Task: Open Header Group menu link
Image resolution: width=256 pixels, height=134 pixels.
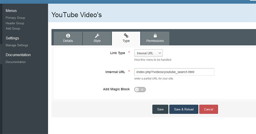Action: [x=15, y=23]
